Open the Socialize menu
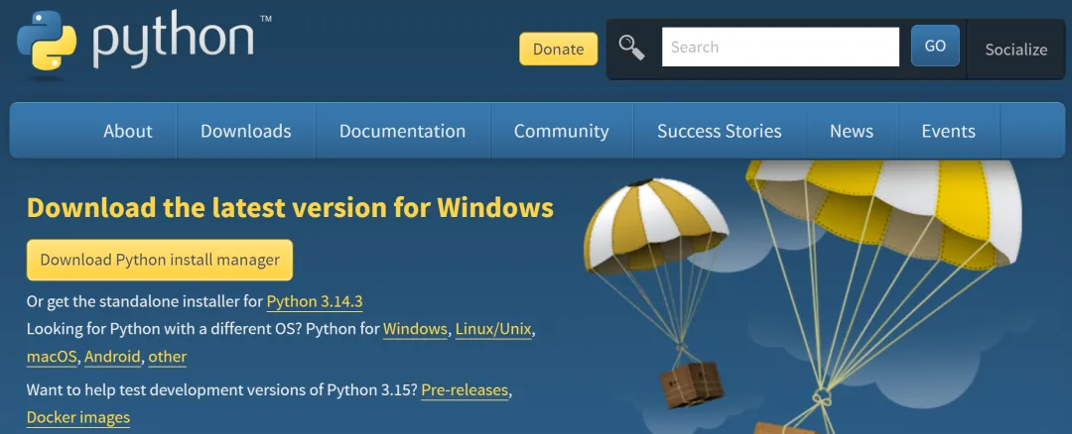The image size is (1072, 434). pos(1016,50)
